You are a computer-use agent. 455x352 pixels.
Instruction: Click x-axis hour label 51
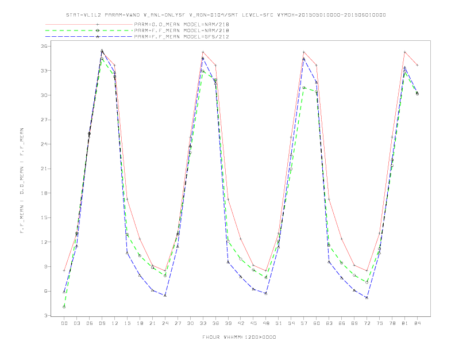pyautogui.click(x=279, y=323)
